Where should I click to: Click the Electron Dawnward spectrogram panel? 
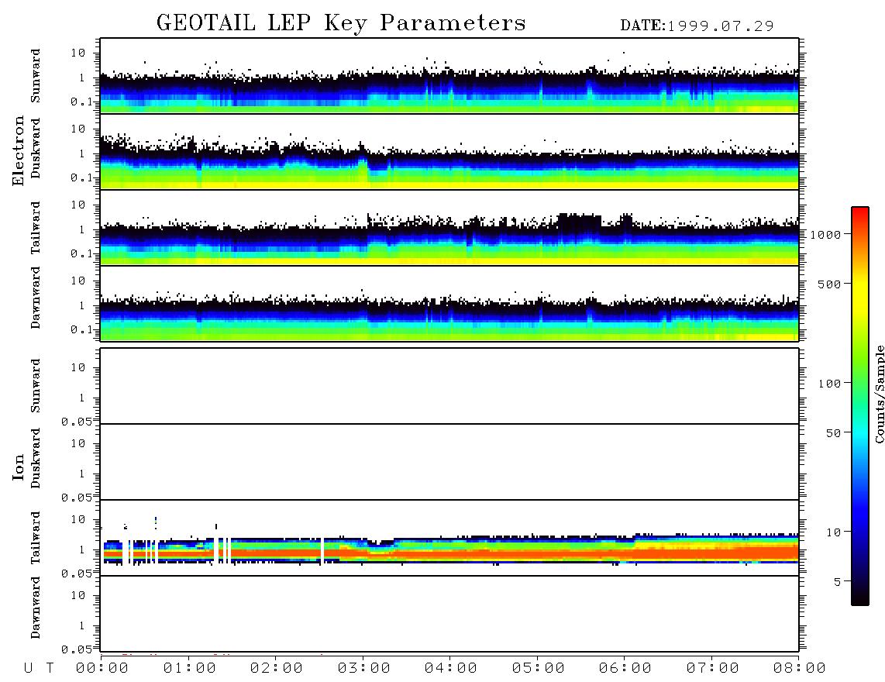click(449, 304)
